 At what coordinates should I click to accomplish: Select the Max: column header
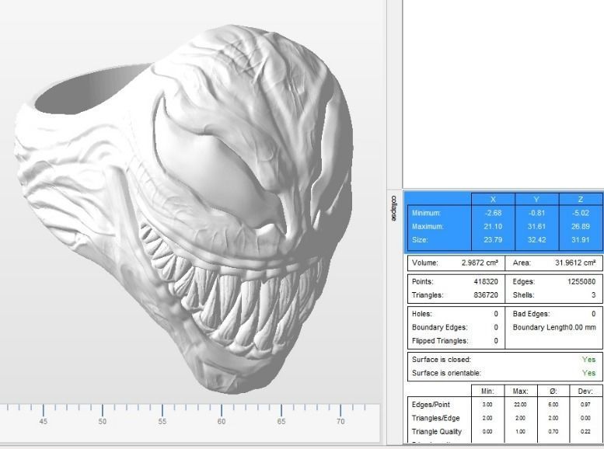tap(520, 392)
